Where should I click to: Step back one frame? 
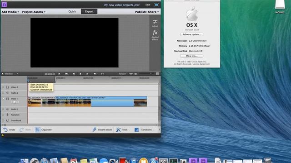coord(74,74)
